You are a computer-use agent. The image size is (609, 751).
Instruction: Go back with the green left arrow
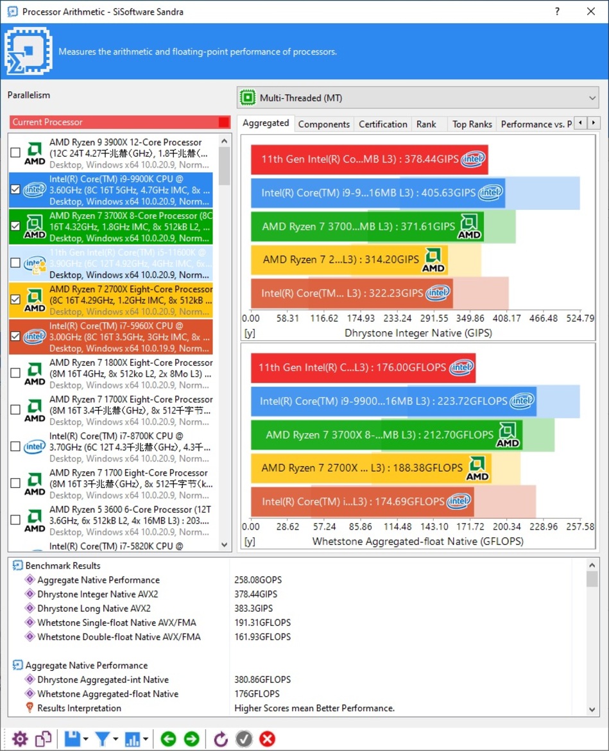168,739
